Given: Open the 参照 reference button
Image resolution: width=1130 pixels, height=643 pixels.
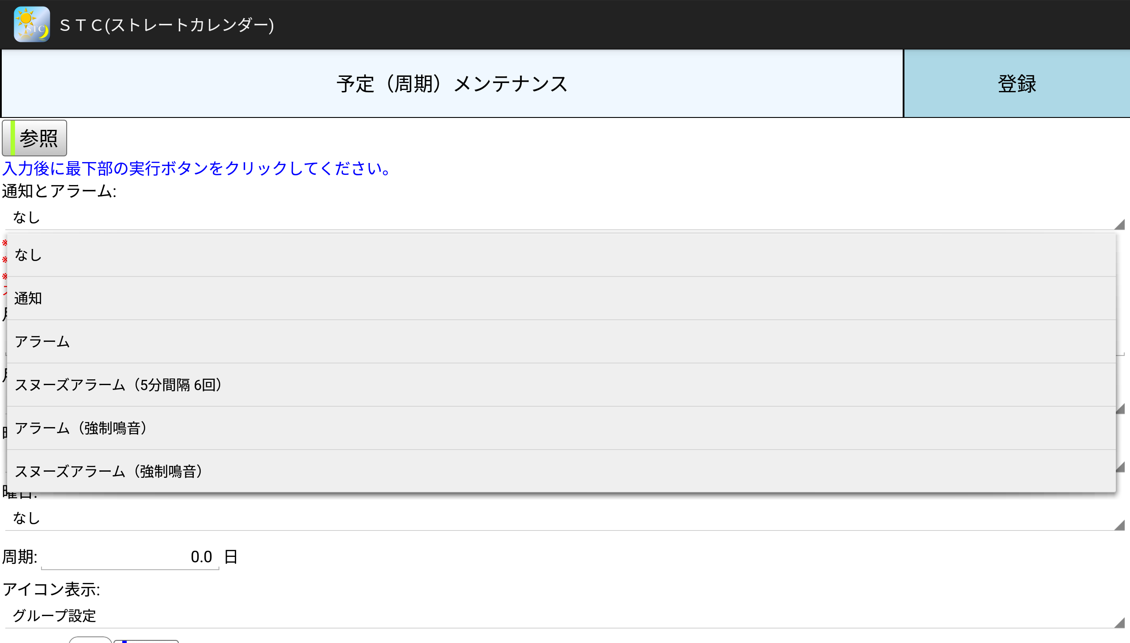Looking at the screenshot, I should click(34, 138).
